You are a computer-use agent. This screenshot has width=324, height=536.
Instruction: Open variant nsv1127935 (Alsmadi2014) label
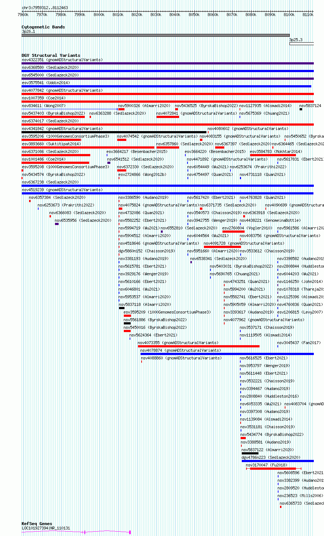266,106
